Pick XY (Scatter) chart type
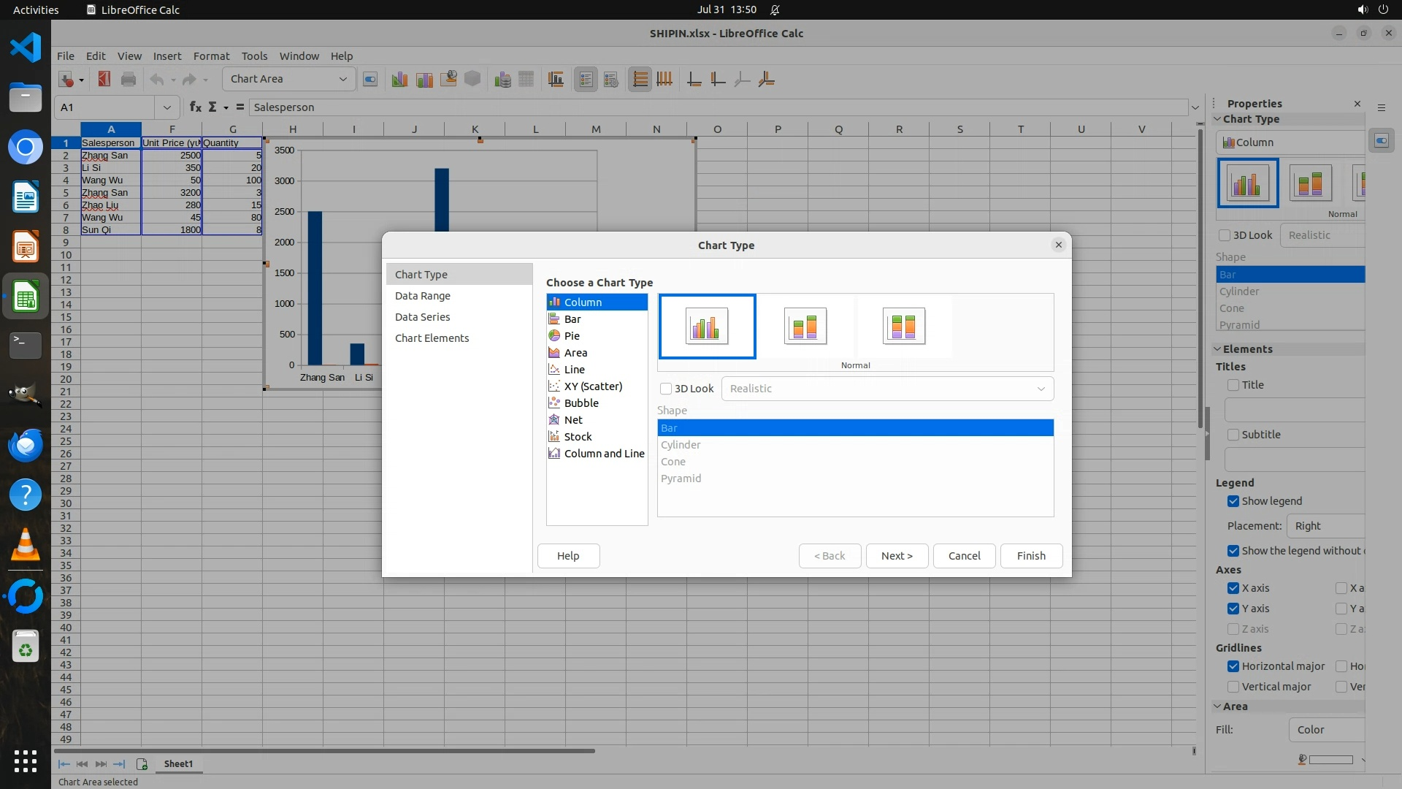The height and width of the screenshot is (789, 1402). pos(592,386)
